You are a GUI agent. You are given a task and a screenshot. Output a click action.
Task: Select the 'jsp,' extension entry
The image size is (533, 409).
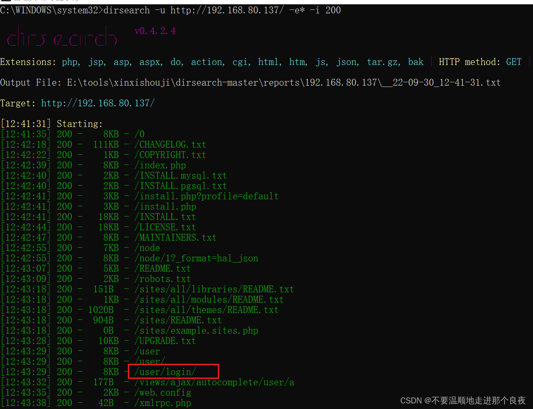(97, 62)
